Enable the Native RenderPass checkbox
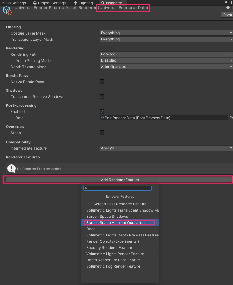Screen dimensions: 233x285 click(102, 82)
